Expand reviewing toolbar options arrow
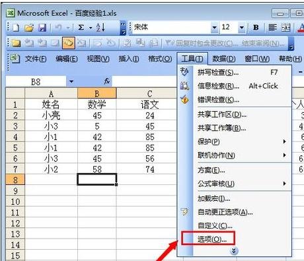The height and width of the screenshot is (261, 304). coord(291,43)
